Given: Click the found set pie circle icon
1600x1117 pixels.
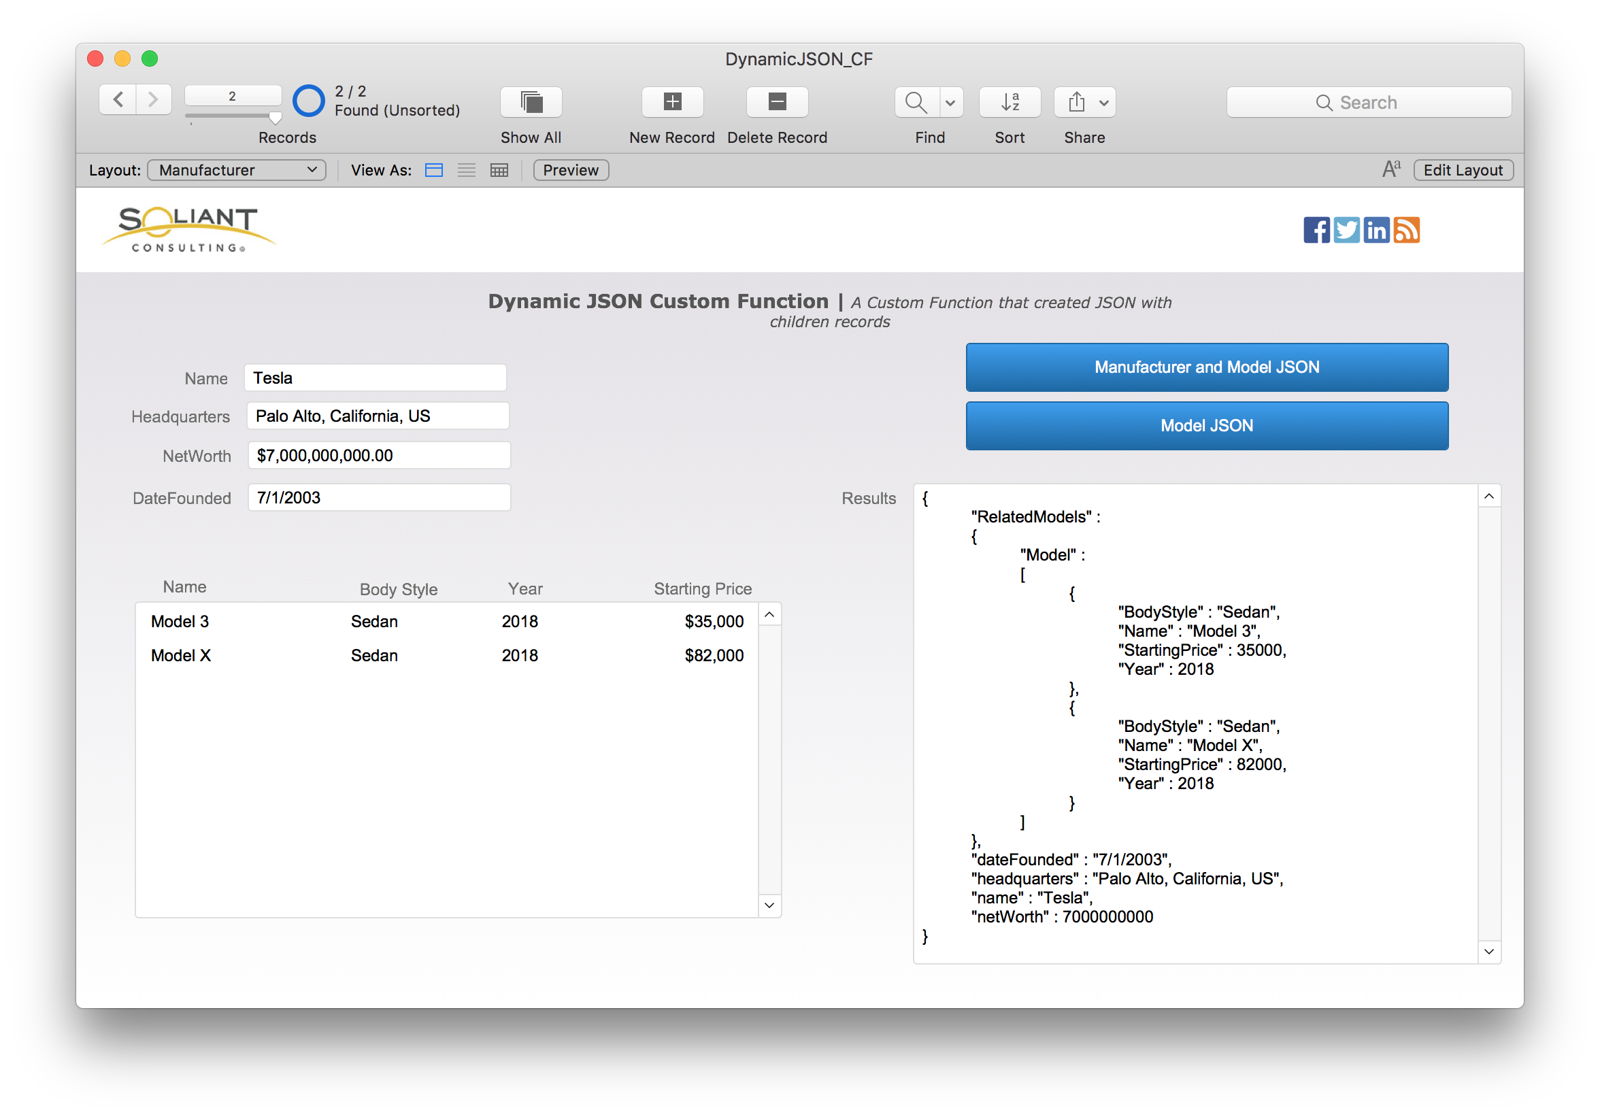Looking at the screenshot, I should pos(309,101).
